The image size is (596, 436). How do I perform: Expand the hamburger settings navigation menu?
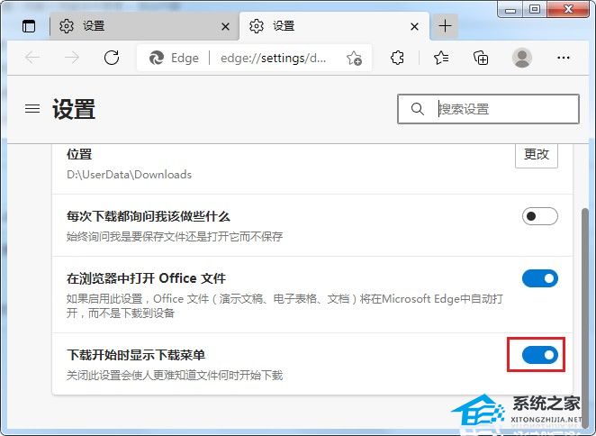click(32, 109)
